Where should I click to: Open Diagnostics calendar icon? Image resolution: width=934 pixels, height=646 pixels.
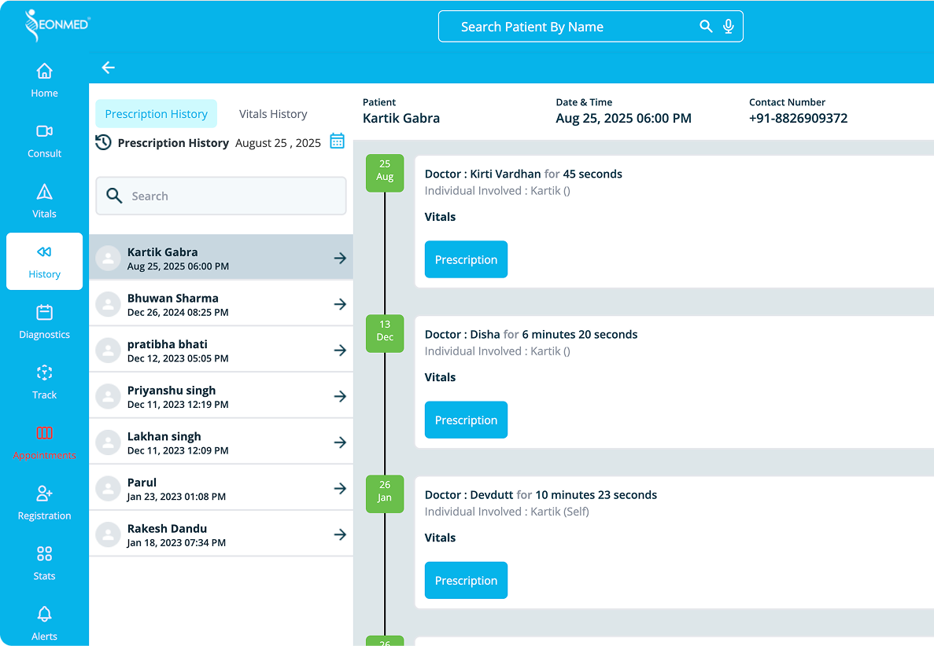coord(44,312)
